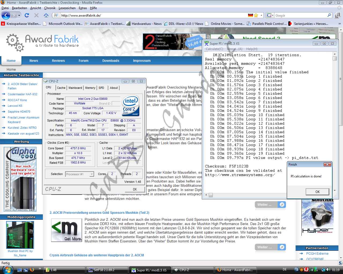The height and width of the screenshot is (274, 343).
Task: Open Sapphire HD4670 review link
Action: coord(19,112)
